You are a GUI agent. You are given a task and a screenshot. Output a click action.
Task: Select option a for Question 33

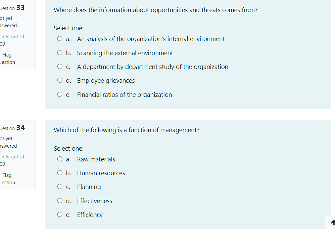tap(59, 38)
